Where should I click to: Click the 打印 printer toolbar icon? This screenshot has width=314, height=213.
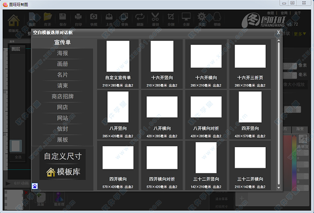click(x=78, y=17)
